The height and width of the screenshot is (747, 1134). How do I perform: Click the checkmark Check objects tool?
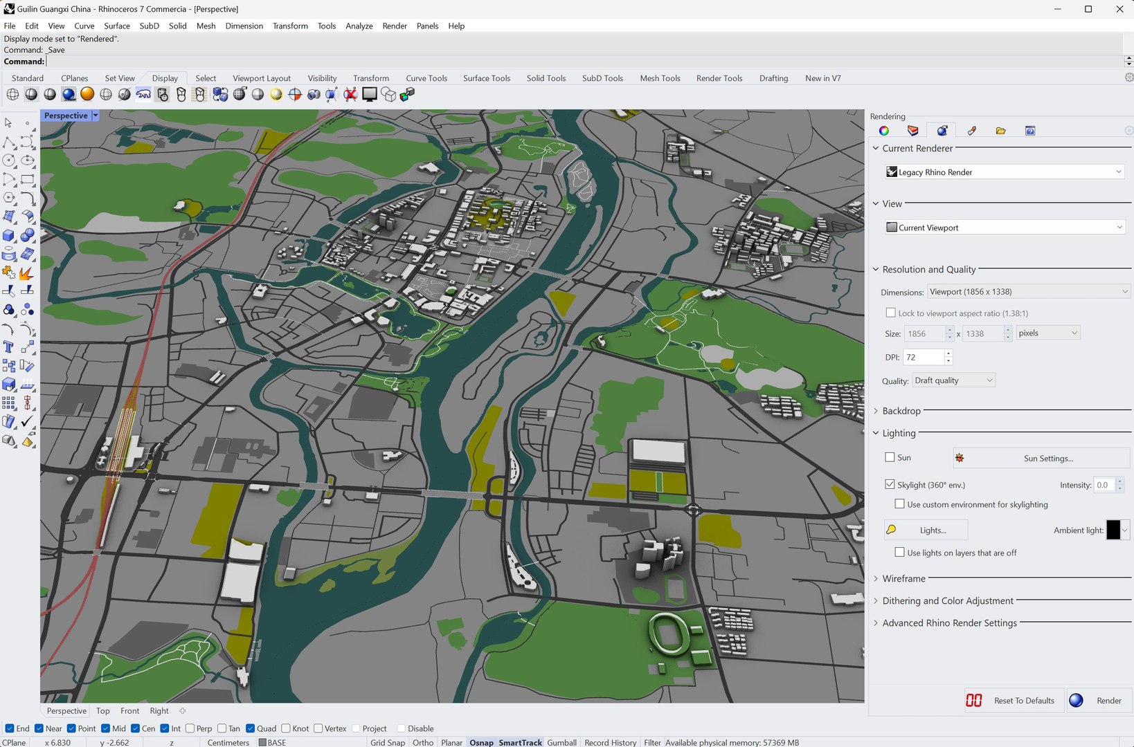tap(28, 422)
